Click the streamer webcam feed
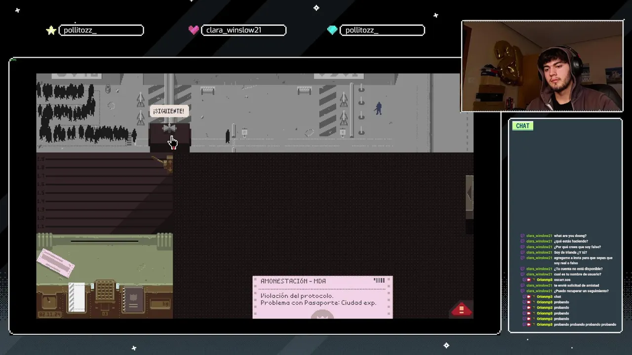 [542, 66]
